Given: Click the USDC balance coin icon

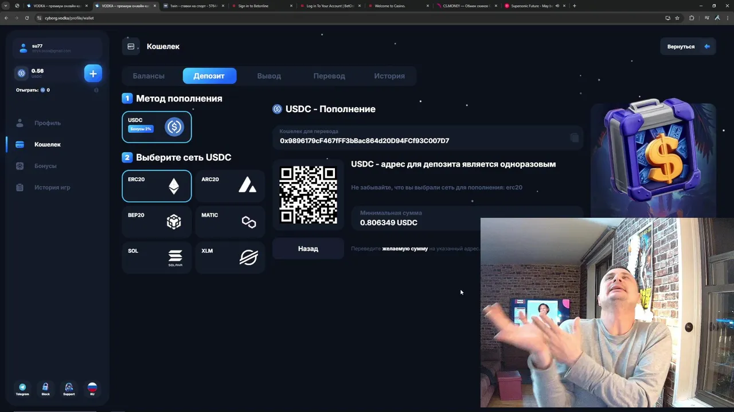Looking at the screenshot, I should coord(22,73).
